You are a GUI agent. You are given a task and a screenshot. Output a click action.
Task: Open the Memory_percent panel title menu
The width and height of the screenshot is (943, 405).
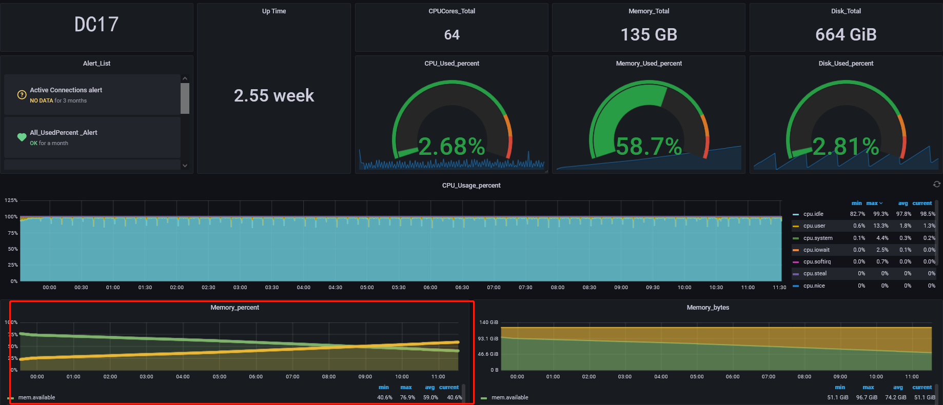pyautogui.click(x=234, y=308)
